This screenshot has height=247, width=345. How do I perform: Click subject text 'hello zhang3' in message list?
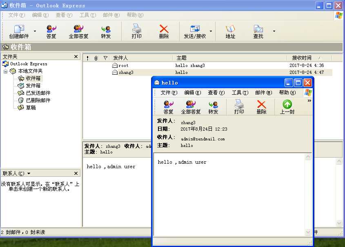[x=190, y=66]
